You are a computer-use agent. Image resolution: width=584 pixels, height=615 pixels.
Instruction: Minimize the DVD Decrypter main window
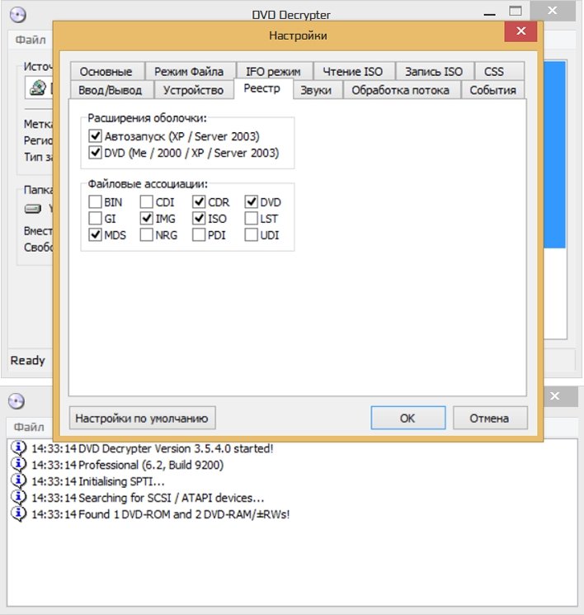(489, 13)
